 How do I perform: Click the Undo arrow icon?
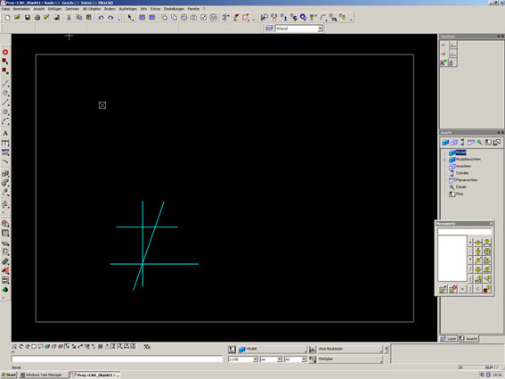(101, 18)
